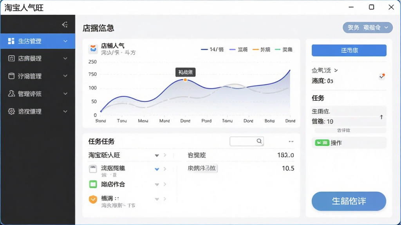This screenshot has height=225, width=401.
Task: Expand the selected blue sidebar menu chevron
Action: tap(65, 41)
